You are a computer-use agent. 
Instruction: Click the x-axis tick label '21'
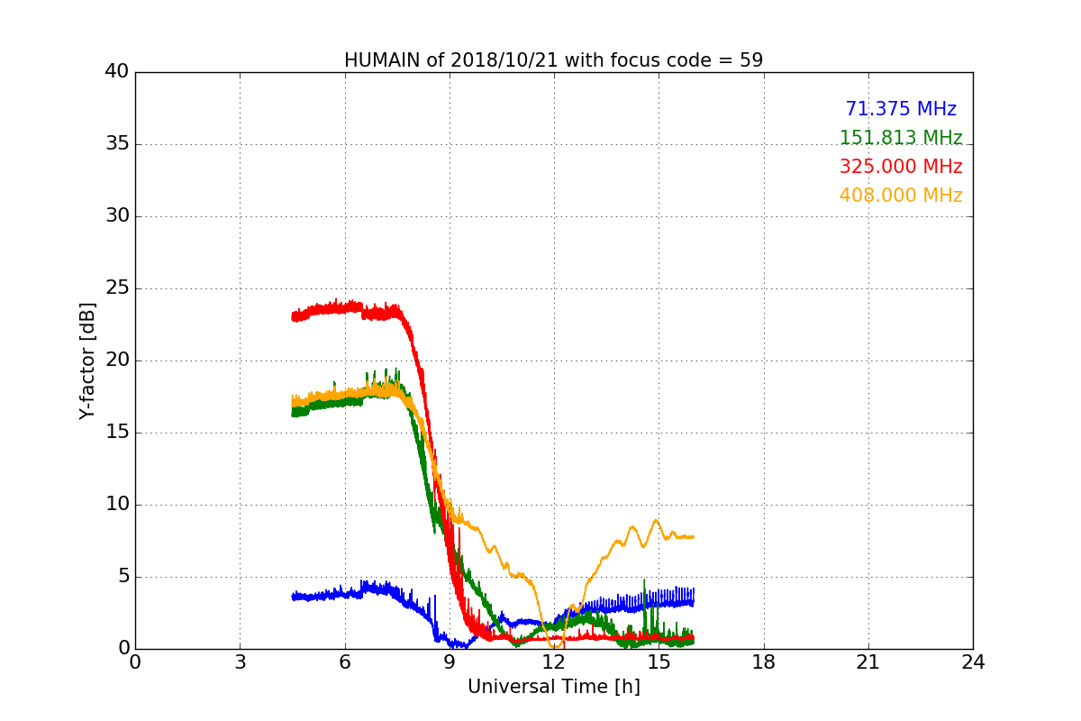[868, 662]
